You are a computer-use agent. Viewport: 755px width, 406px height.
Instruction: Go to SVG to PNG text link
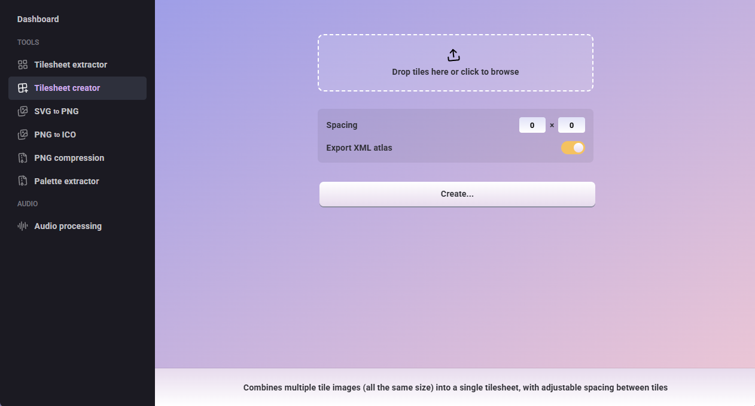(56, 111)
